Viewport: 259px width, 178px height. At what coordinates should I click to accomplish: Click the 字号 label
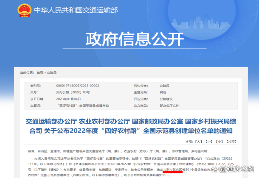click(189, 142)
